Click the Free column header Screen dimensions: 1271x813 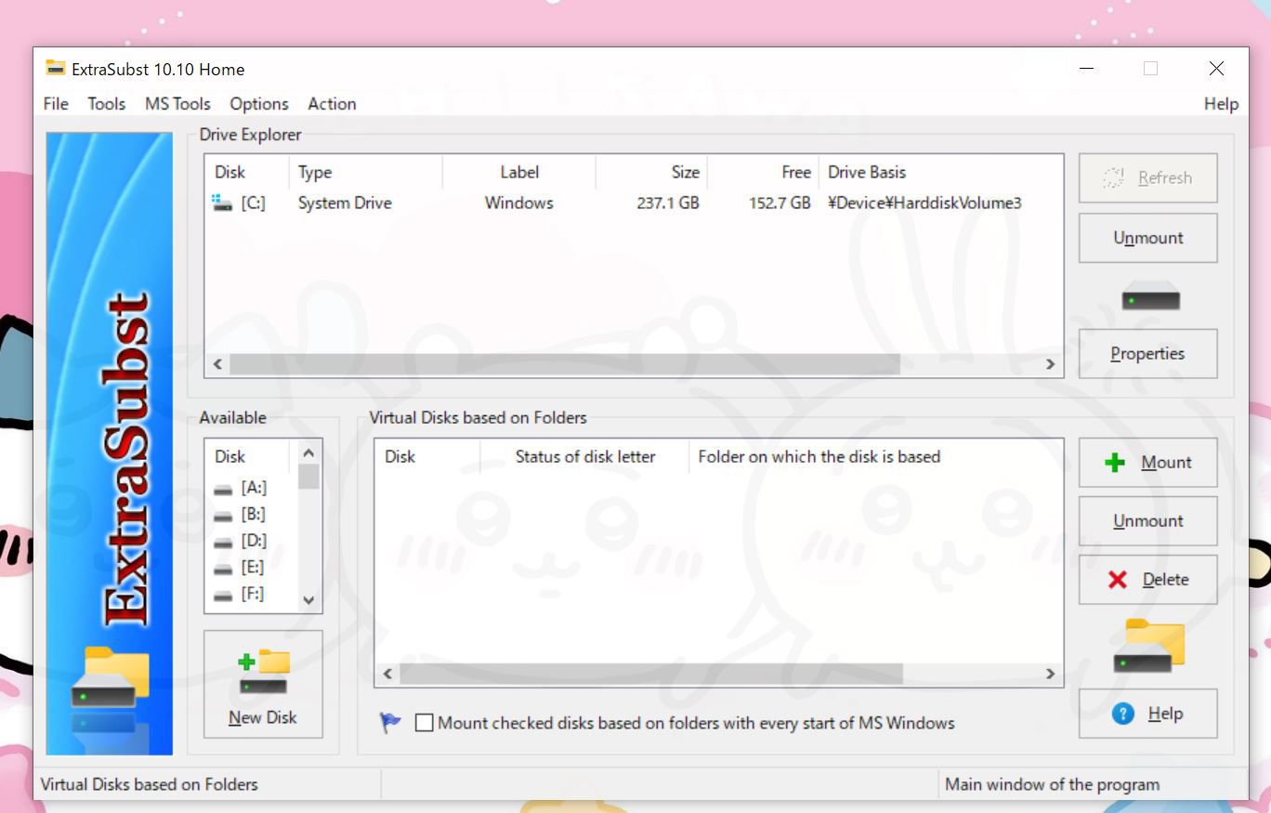coord(795,172)
